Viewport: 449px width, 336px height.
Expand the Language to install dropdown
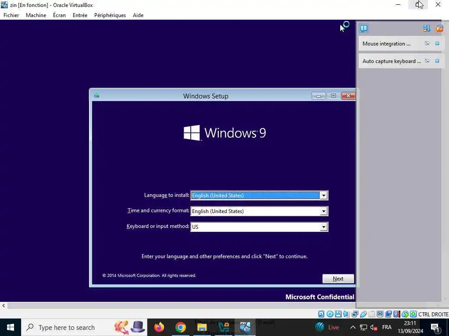click(x=324, y=196)
